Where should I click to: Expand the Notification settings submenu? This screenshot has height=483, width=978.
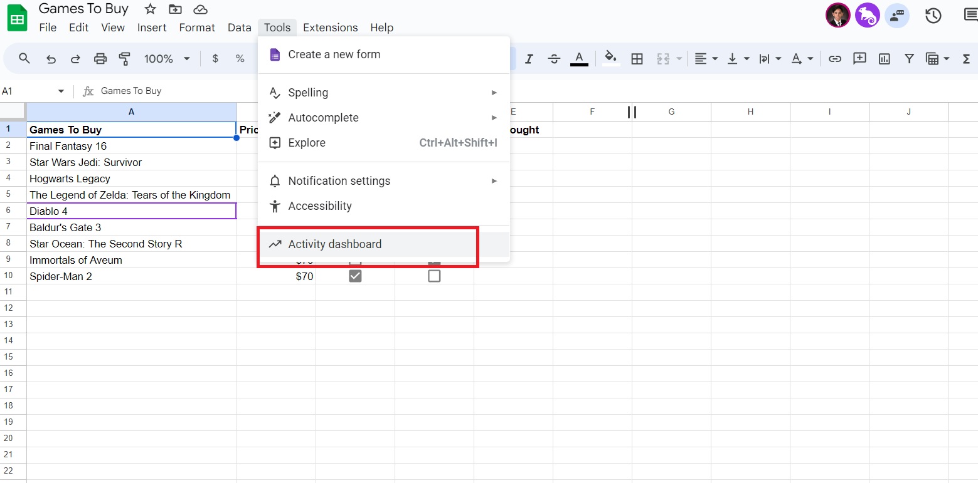[384, 181]
